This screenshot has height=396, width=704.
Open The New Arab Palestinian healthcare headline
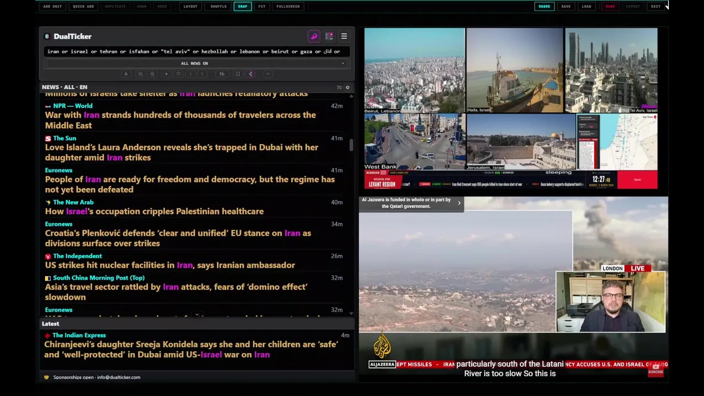(154, 211)
